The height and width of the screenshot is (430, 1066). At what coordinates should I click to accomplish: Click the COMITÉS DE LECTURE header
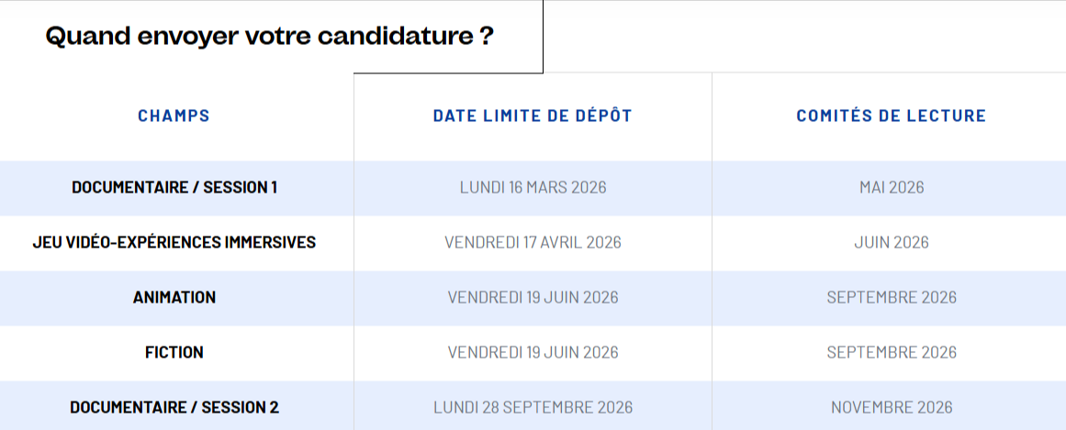click(891, 116)
